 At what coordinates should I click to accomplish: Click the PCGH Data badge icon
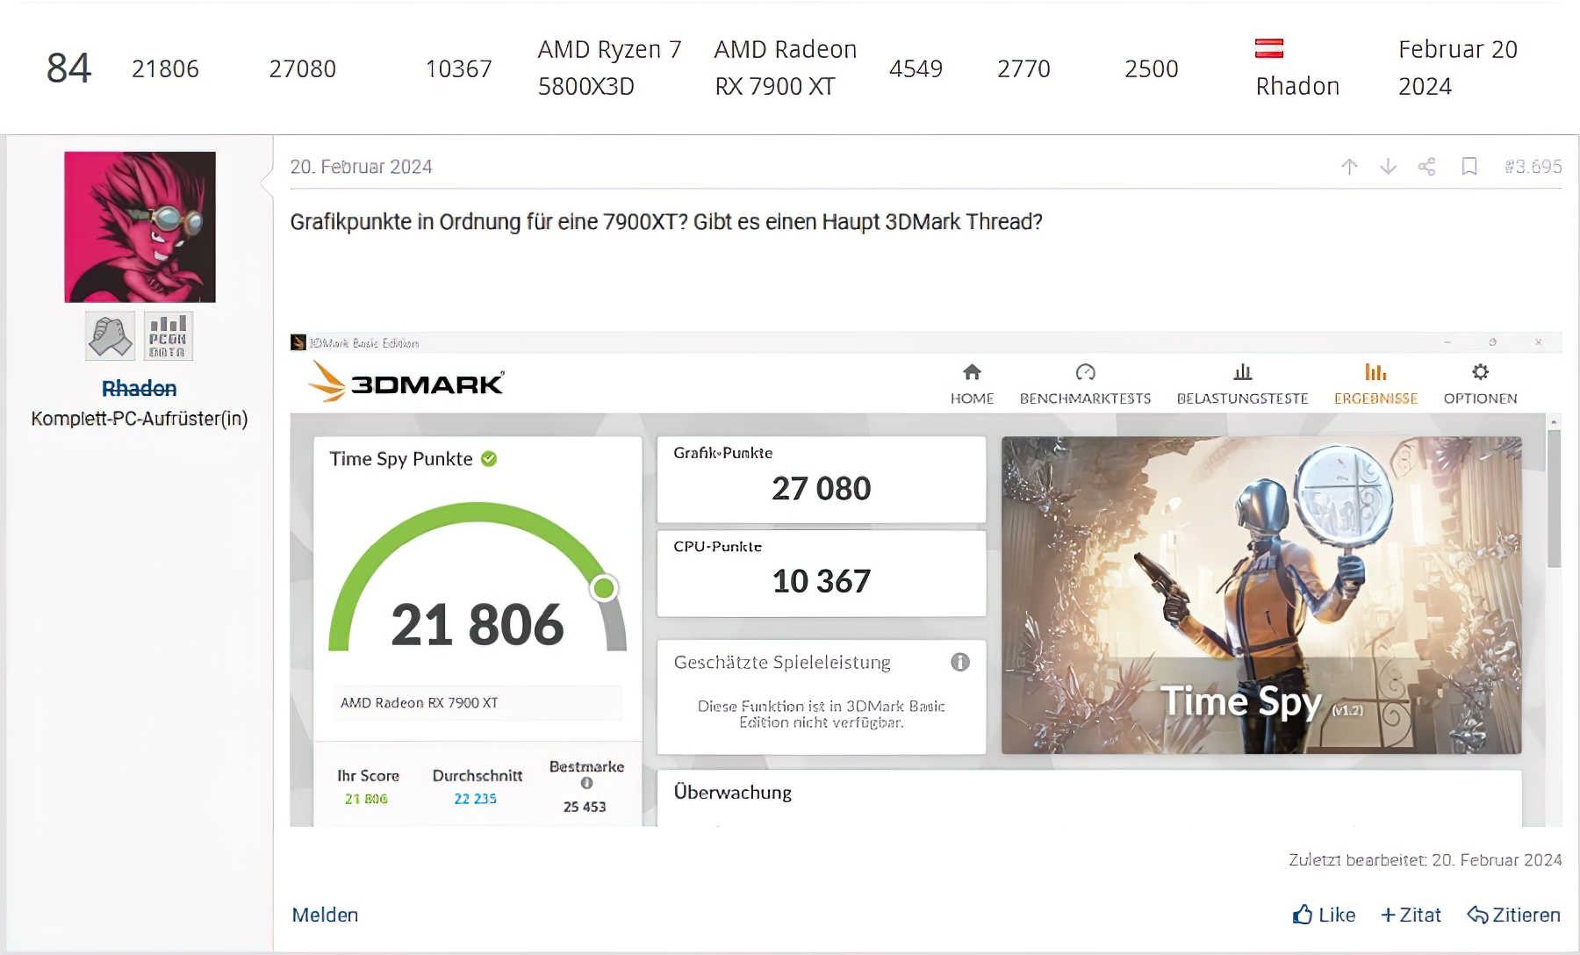tap(168, 336)
